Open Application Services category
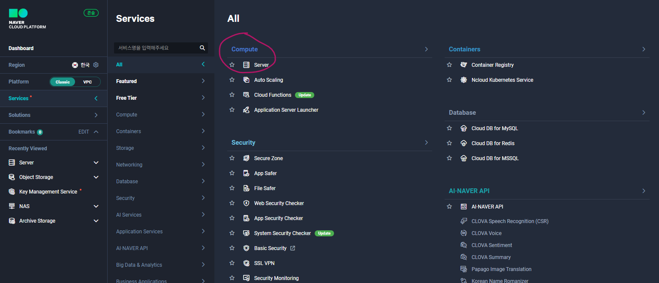This screenshot has height=283, width=659. coord(161,232)
